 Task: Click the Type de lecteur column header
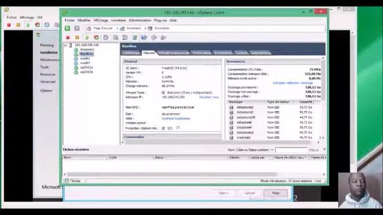[278, 102]
